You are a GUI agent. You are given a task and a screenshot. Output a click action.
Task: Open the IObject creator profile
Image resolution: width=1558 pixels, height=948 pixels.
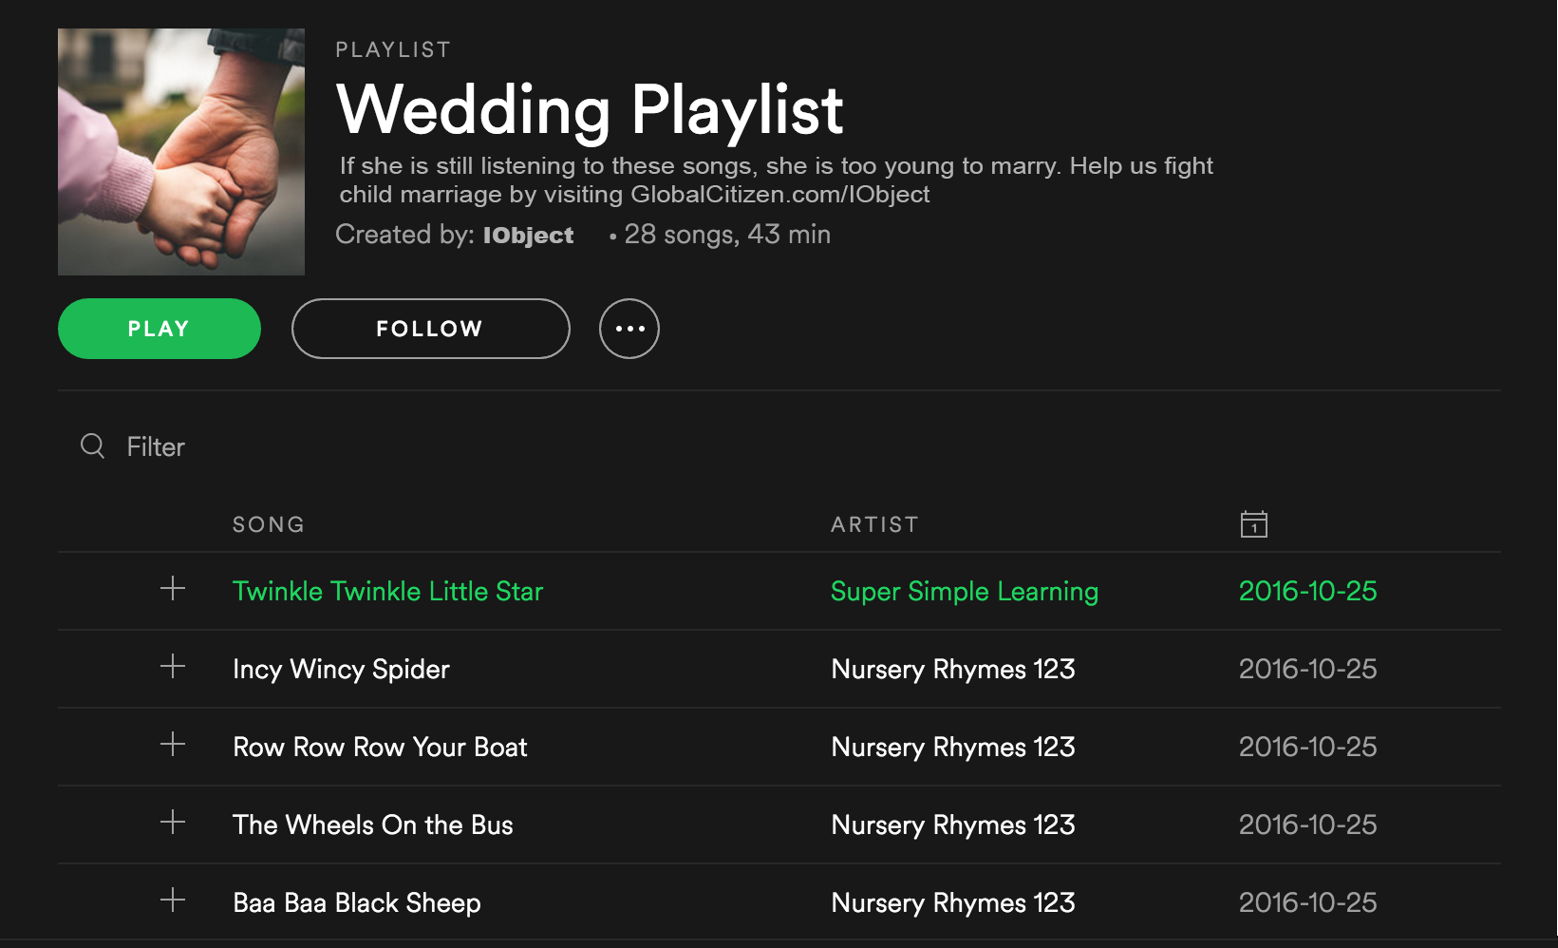(x=528, y=235)
